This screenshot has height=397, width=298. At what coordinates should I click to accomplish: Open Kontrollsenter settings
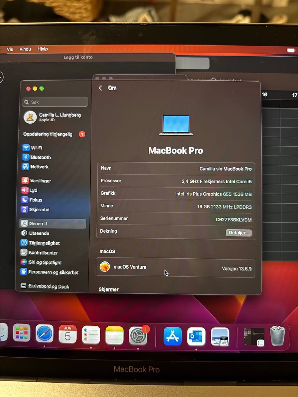coord(39,252)
